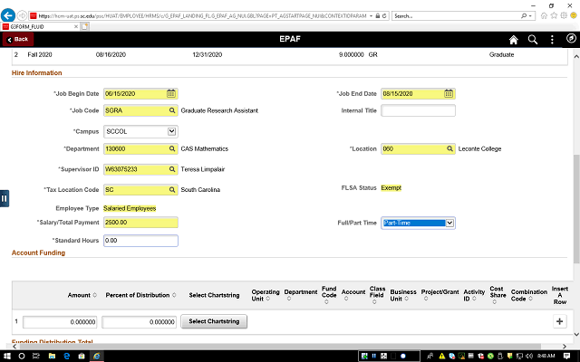Close the G3FORM_FLUID browser tab

pos(76,26)
